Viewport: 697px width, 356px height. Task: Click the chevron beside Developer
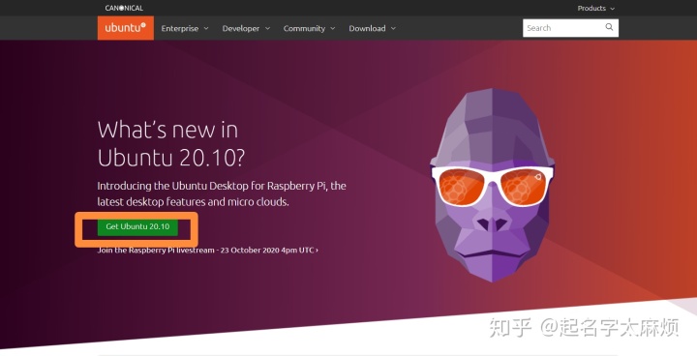(267, 28)
